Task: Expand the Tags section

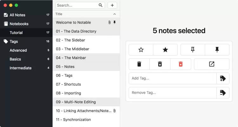Action: click(14, 41)
